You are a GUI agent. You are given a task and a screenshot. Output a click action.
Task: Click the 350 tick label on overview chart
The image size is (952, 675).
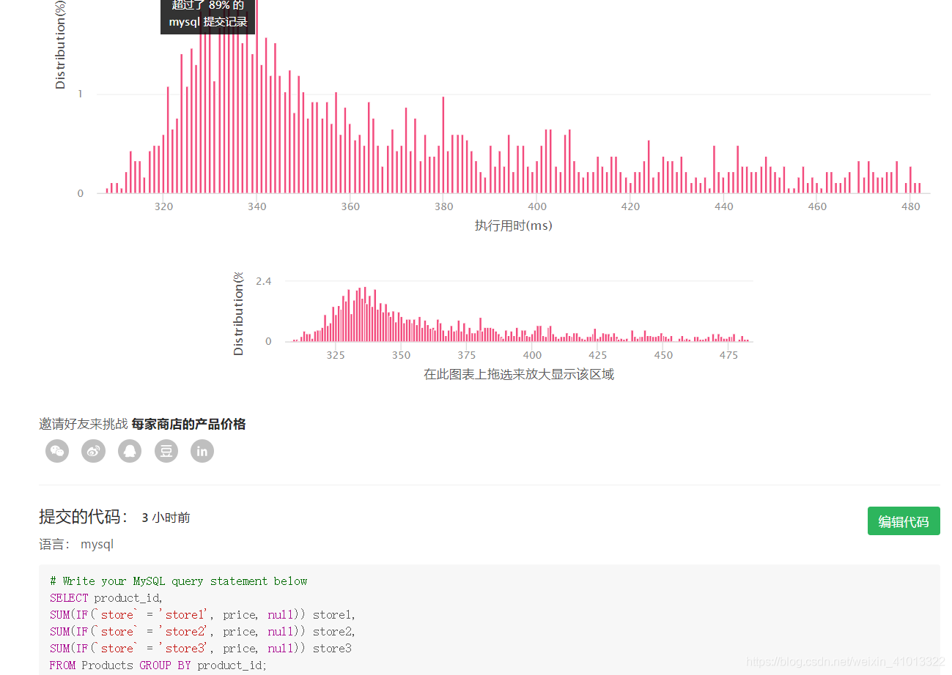(x=401, y=355)
